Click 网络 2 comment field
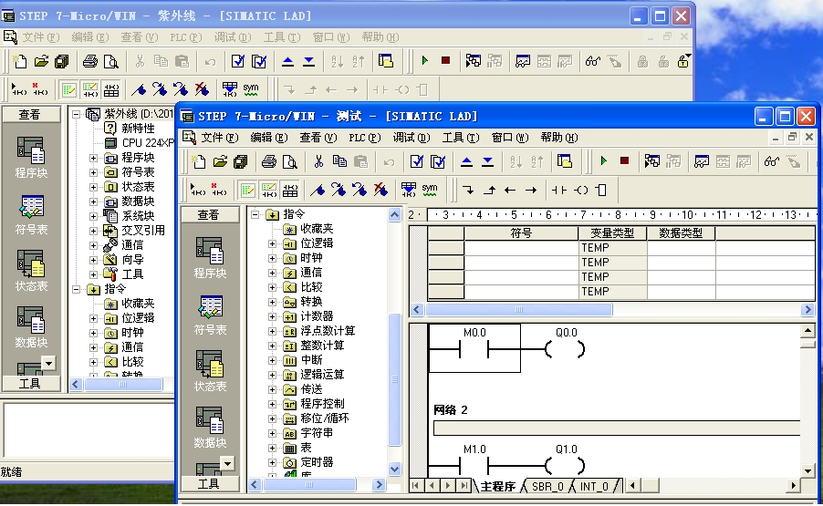 pyautogui.click(x=617, y=428)
